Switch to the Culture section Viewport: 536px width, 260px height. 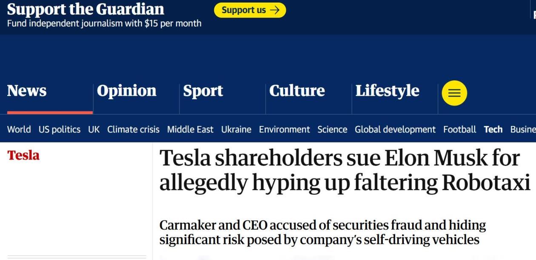pyautogui.click(x=297, y=91)
